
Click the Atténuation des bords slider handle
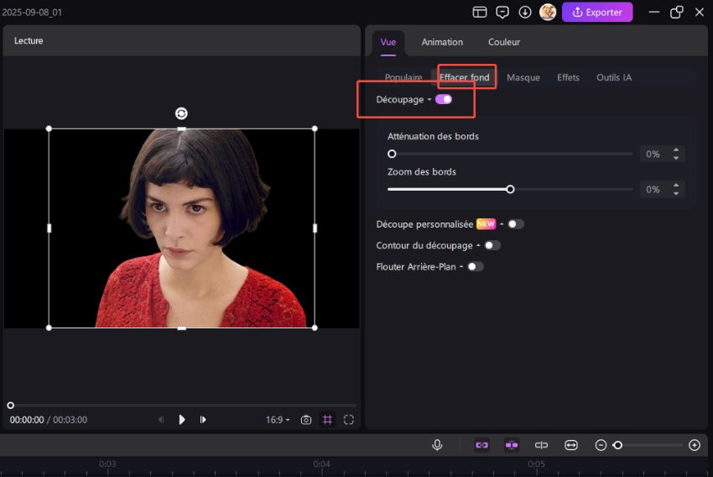(392, 154)
